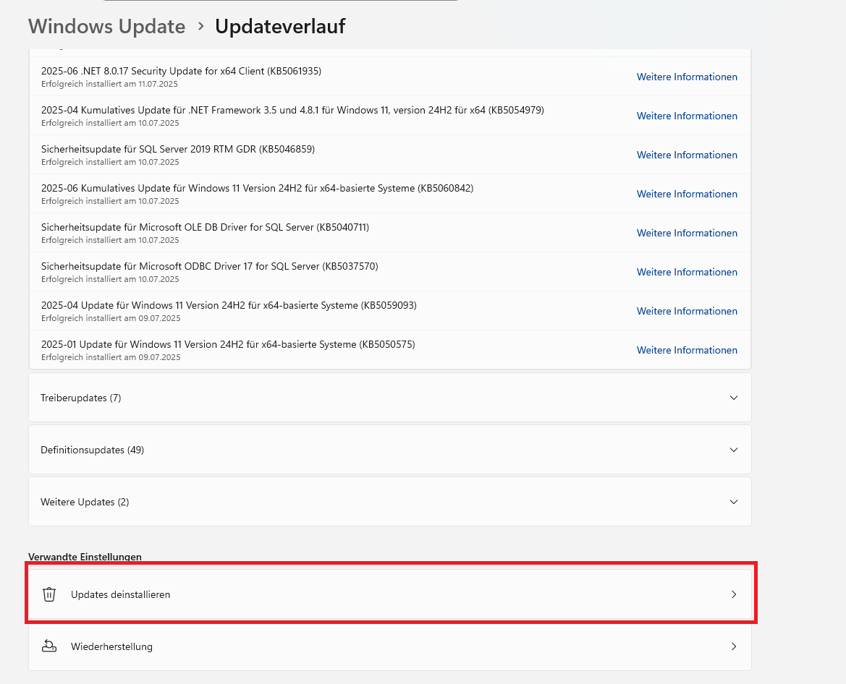
Task: Open Weitere Informationen for OLE DB Driver KB5040711
Action: 687,233
